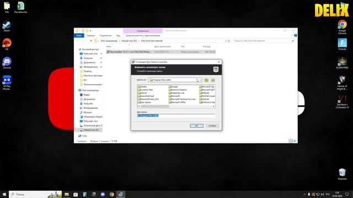Open the Explorer help question-mark icon
The height and width of the screenshot is (198, 353).
click(296, 35)
